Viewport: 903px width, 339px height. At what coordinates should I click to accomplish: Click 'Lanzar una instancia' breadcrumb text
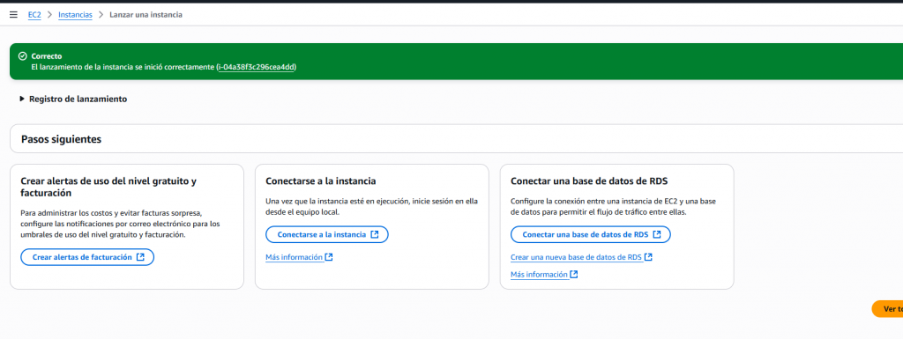click(x=146, y=15)
